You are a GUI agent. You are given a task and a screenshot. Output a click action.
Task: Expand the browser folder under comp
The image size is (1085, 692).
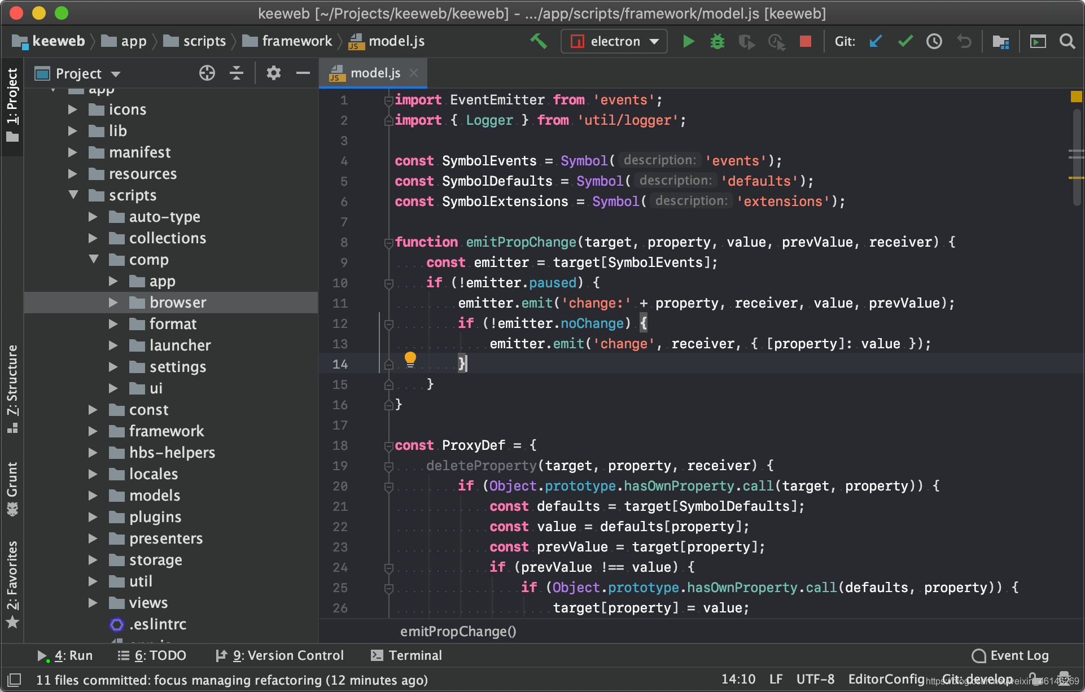click(x=112, y=301)
